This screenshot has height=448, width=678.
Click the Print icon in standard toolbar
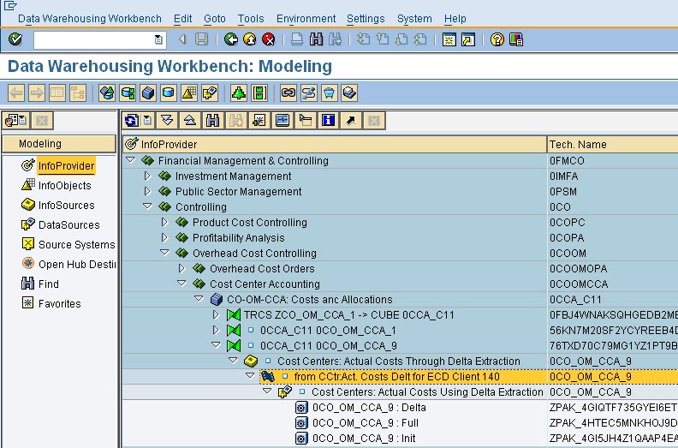pos(297,39)
